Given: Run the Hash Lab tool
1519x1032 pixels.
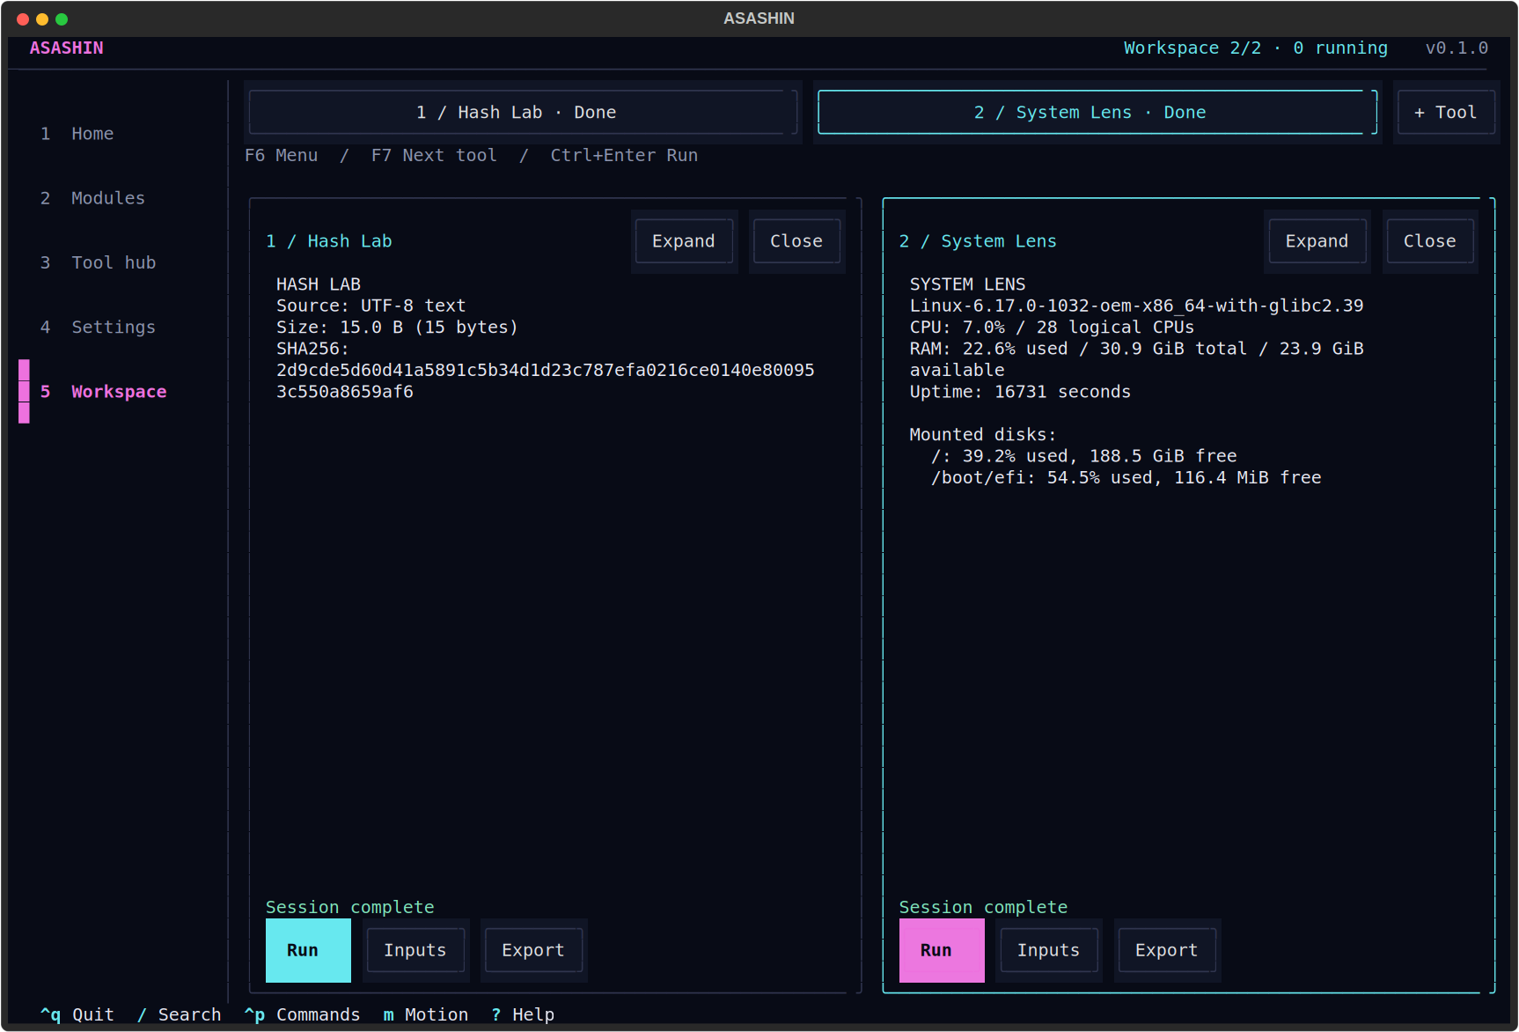Looking at the screenshot, I should coord(308,950).
